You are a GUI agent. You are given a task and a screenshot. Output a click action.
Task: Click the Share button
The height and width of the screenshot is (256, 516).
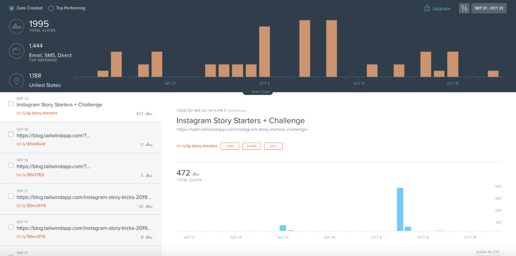(251, 146)
